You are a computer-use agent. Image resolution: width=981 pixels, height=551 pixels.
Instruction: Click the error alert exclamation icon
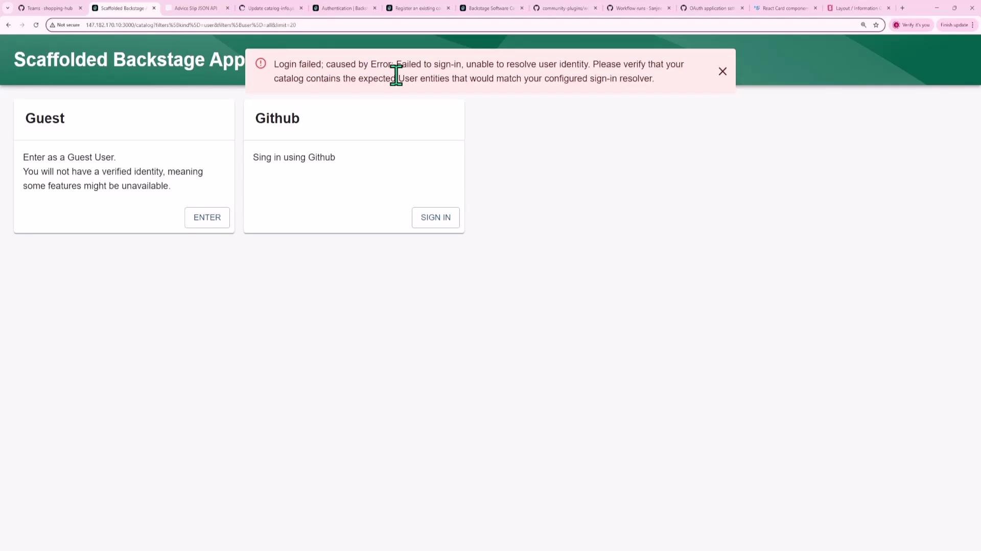point(261,64)
